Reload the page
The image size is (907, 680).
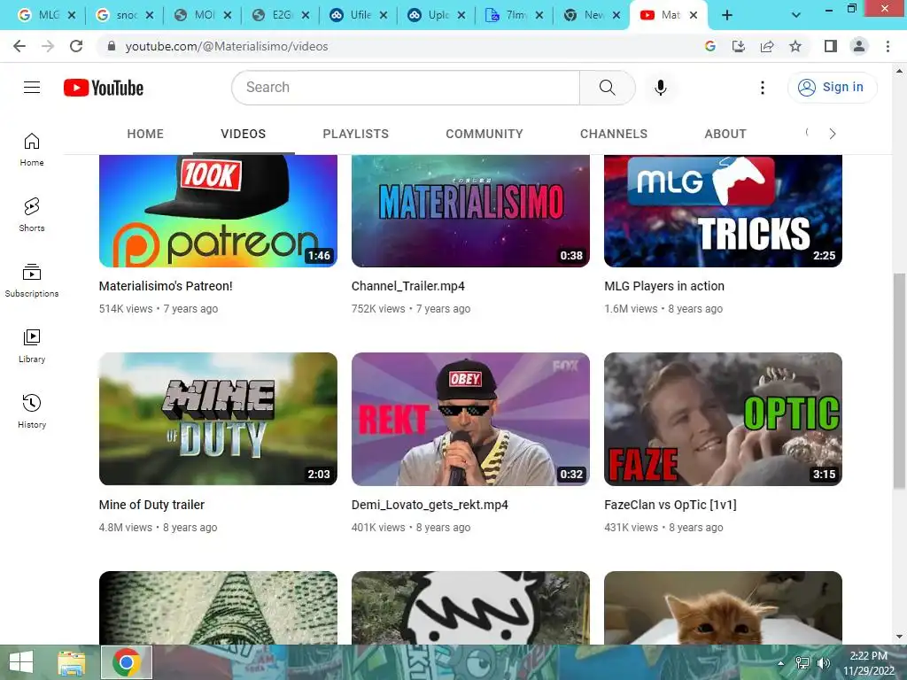[x=76, y=46]
